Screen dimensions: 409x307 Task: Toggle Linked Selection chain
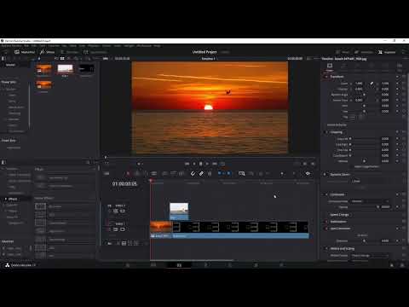[201, 173]
